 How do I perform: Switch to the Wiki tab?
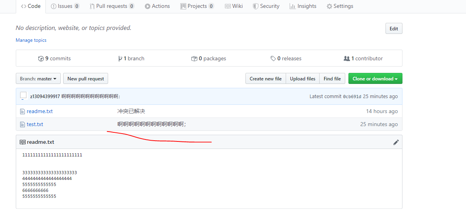click(x=234, y=6)
